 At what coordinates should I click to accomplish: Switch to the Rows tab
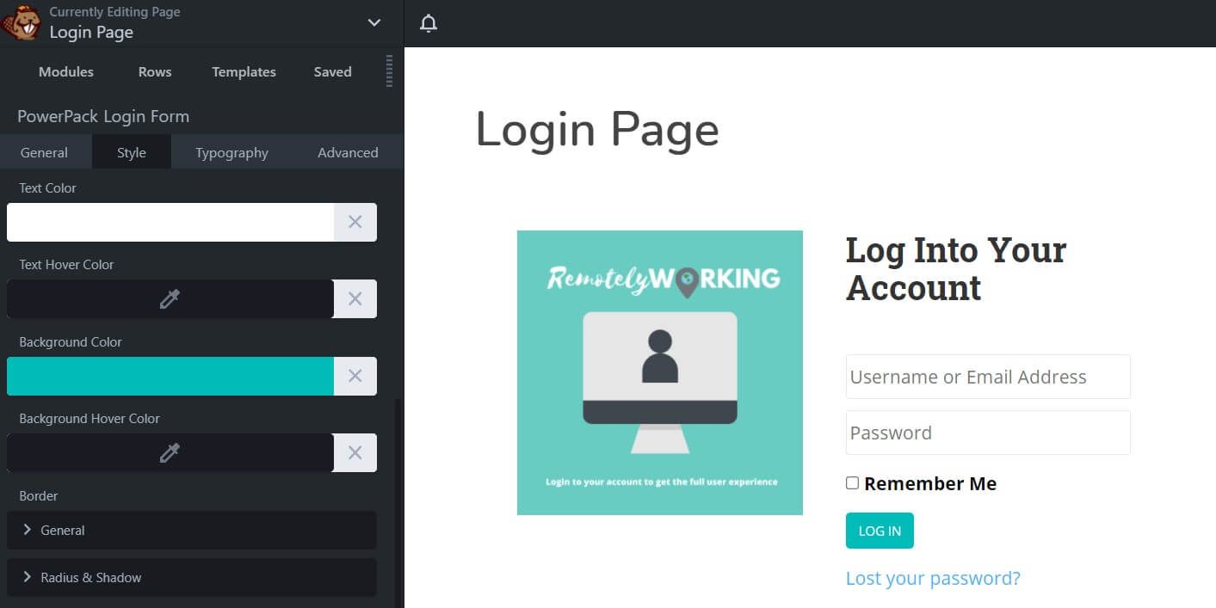pos(155,71)
